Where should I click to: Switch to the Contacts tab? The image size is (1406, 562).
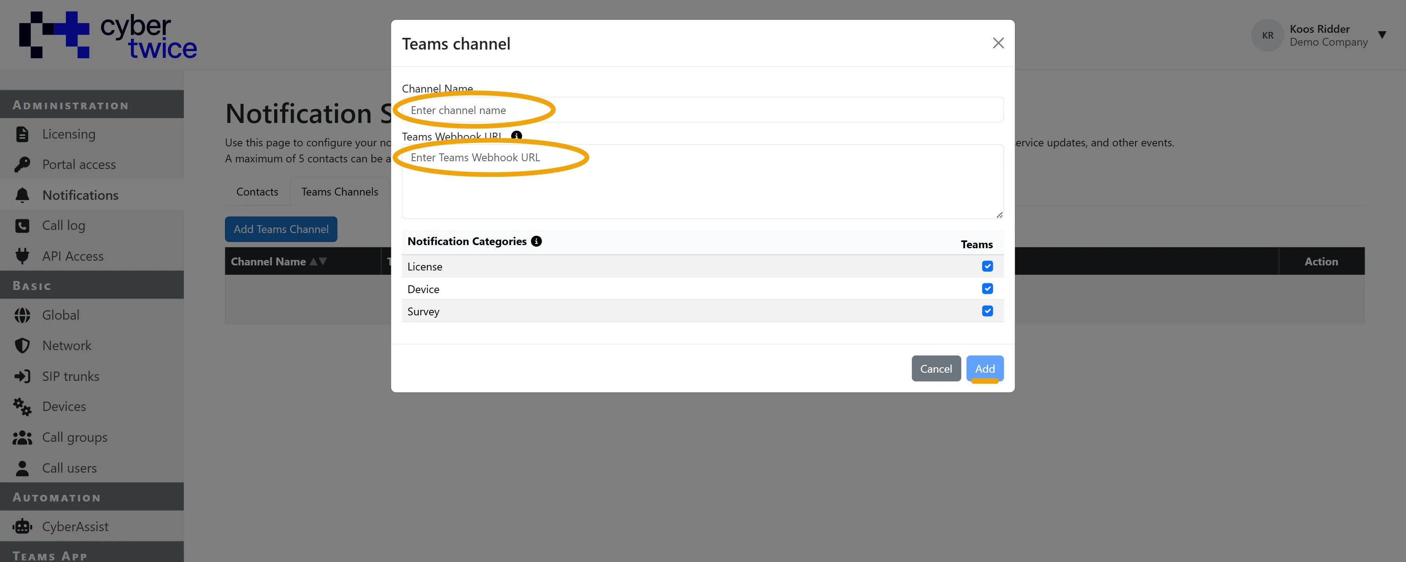pos(257,192)
